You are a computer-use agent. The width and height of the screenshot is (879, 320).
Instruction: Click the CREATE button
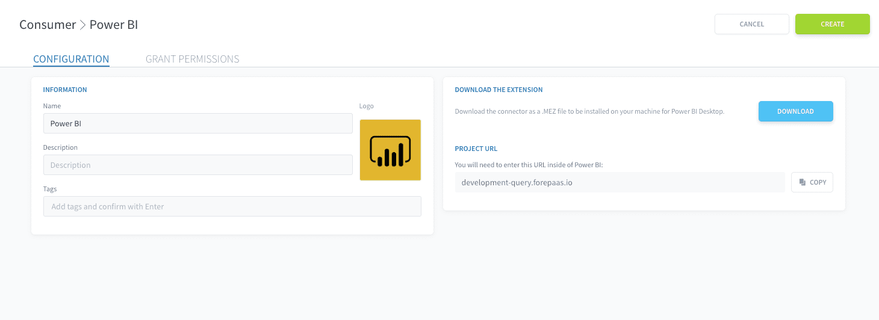[x=832, y=24]
